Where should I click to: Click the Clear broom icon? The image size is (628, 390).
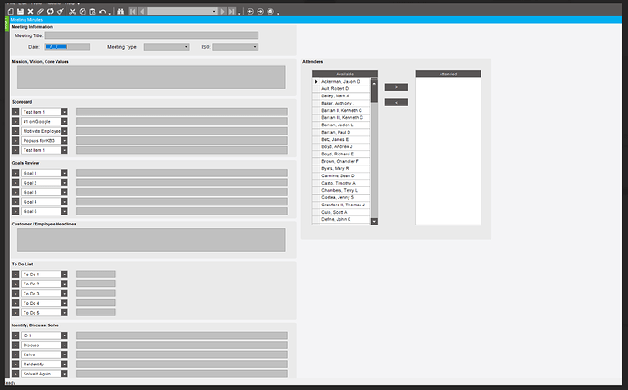(x=60, y=12)
